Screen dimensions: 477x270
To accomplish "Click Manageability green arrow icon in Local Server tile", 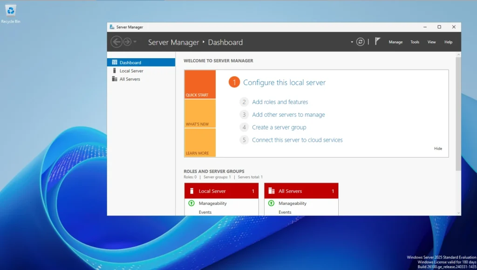I will 191,203.
